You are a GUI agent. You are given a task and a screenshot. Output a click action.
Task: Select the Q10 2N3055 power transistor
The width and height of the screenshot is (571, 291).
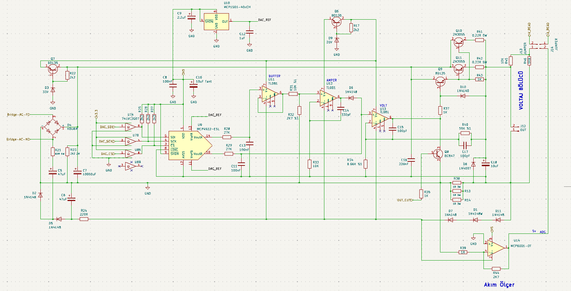[459, 42]
